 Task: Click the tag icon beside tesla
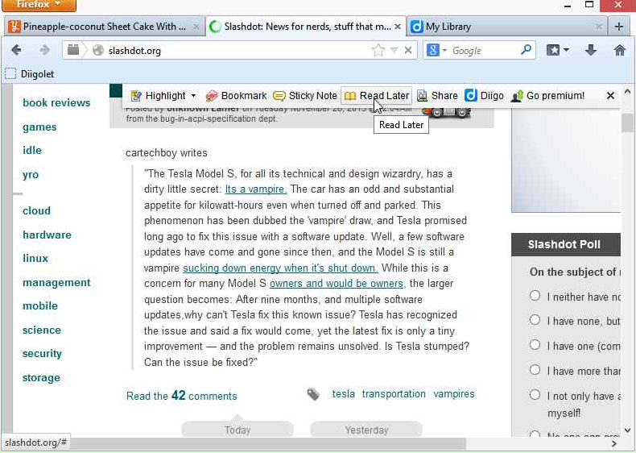click(x=313, y=394)
